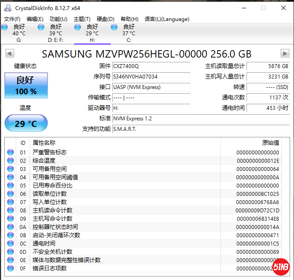
Task: Select the D: E: F: drive status orb
Action: pyautogui.click(x=41, y=27)
